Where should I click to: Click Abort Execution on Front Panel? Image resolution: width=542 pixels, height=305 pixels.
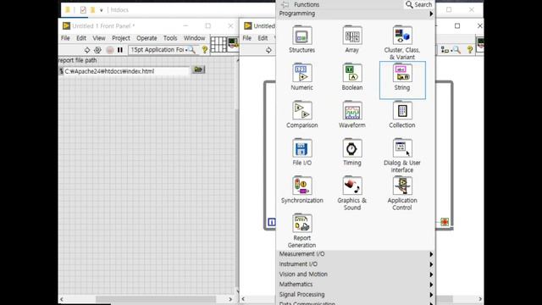point(110,50)
